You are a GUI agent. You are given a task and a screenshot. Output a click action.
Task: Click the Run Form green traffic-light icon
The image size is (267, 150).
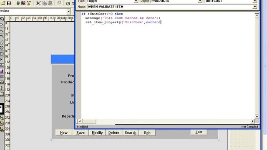pos(18,3)
